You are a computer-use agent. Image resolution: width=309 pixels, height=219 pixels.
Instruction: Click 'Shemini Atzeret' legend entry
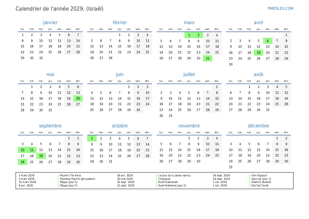[x=261, y=182]
